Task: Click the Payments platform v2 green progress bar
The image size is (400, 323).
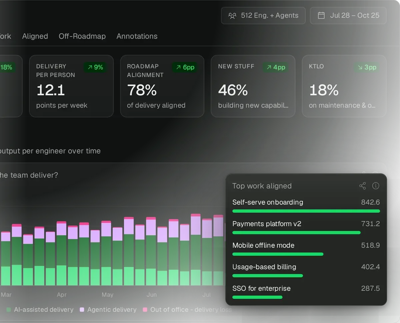Action: [296, 233]
